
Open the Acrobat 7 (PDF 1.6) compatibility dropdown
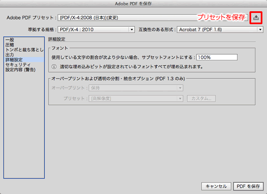click(x=220, y=30)
